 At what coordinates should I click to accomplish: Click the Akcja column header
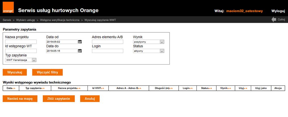(278, 88)
